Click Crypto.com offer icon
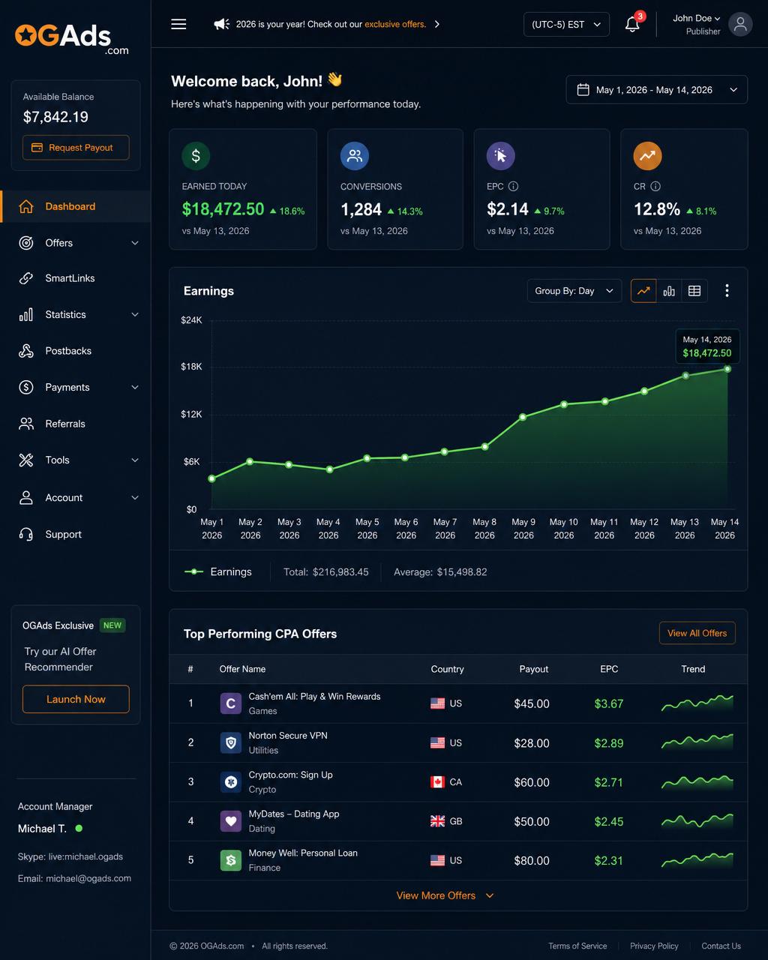 coord(230,782)
